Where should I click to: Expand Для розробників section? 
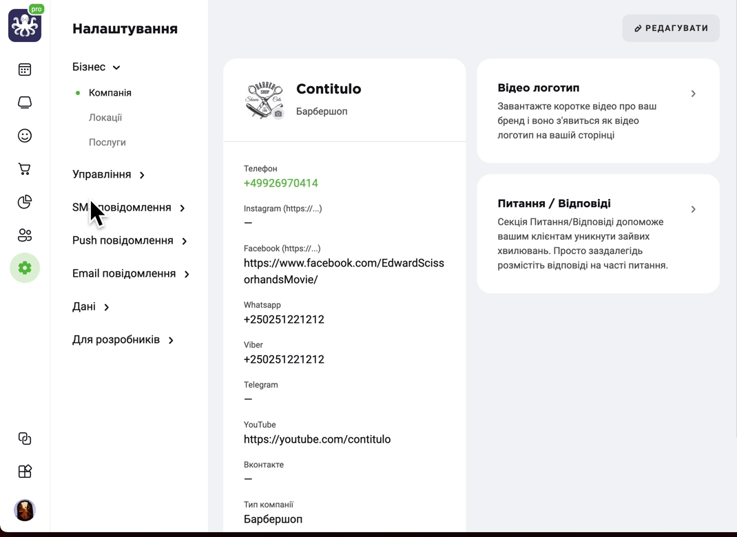coord(123,339)
